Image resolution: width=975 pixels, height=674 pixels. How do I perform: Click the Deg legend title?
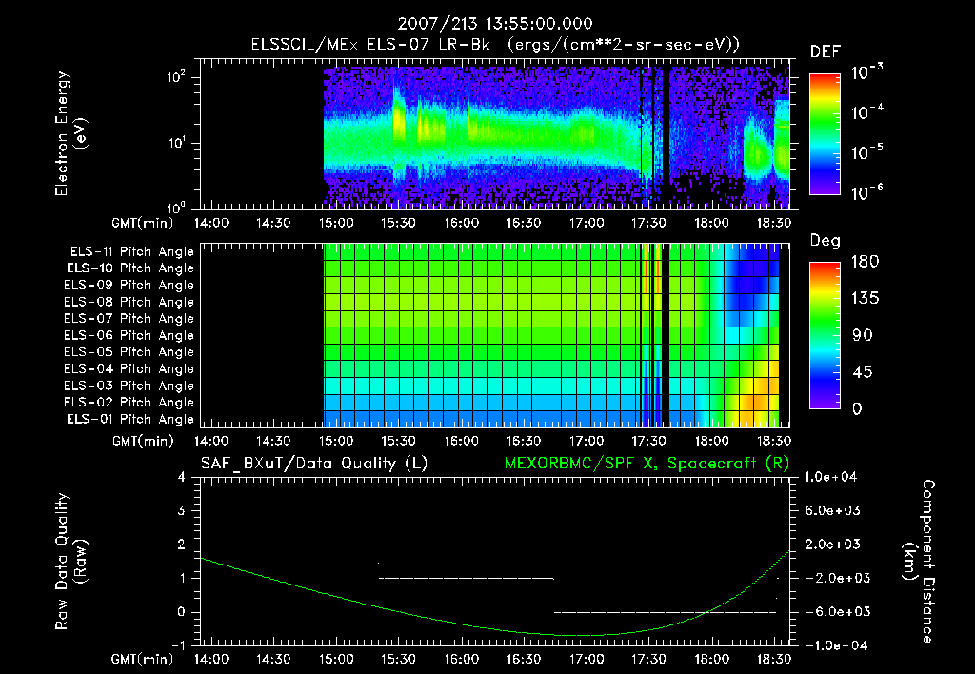tap(826, 241)
